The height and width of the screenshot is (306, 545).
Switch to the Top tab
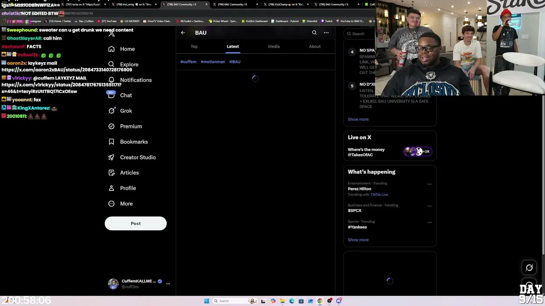pyautogui.click(x=194, y=46)
